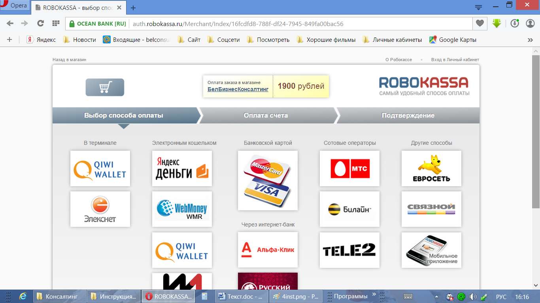The image size is (540, 303).
Task: Choose TELE2 operator payment
Action: click(x=349, y=250)
